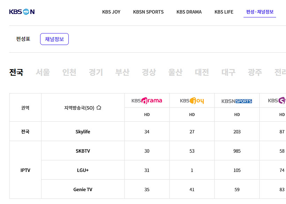286x204 pixels.
Task: Click LGU+ KBS Drama channel 31
Action: click(147, 170)
